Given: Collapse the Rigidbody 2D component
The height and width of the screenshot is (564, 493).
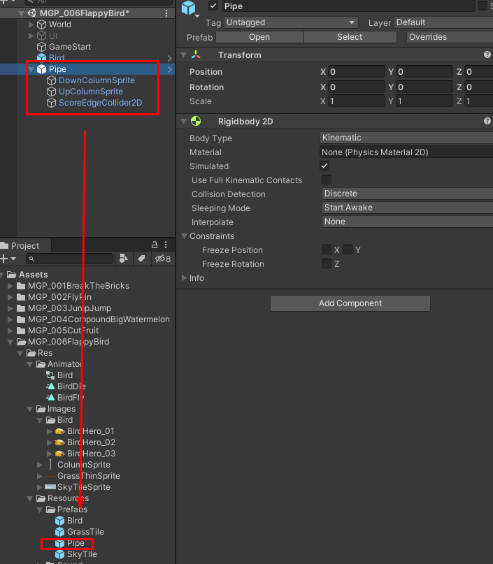Looking at the screenshot, I should [x=184, y=121].
